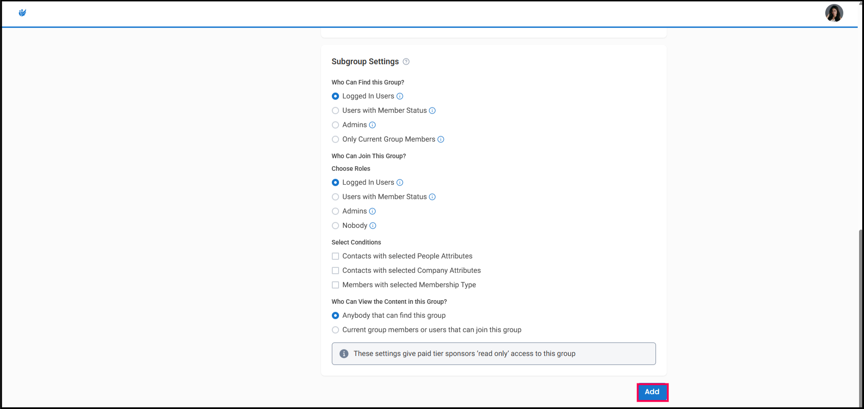Click info icon beside Admins under Choose Roles
The height and width of the screenshot is (409, 864).
coord(372,211)
